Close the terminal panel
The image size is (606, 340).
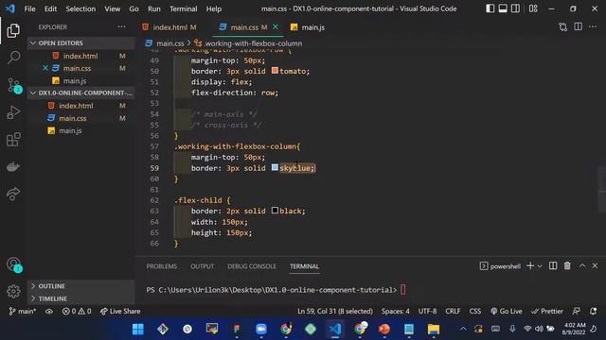coord(596,266)
